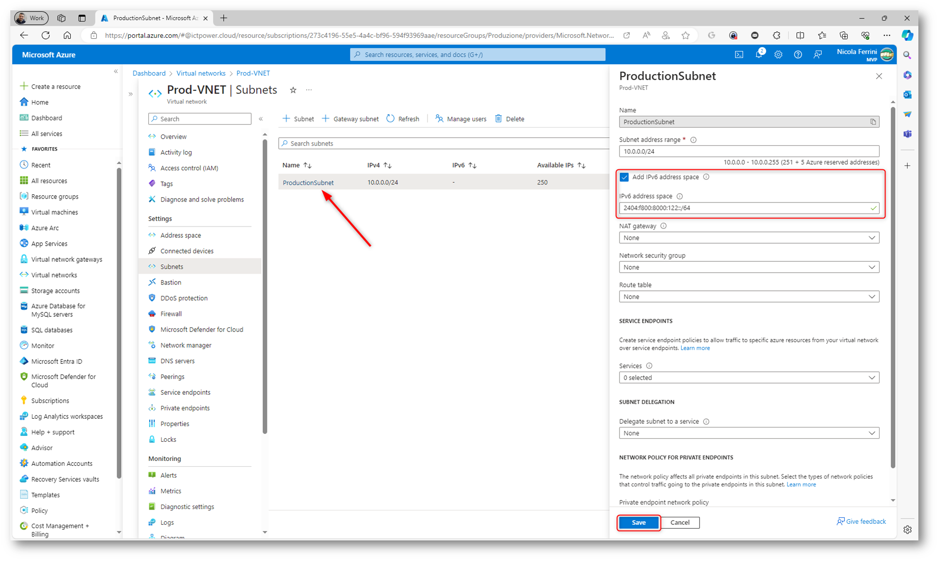
Task: Open Learn more link under Service Endpoints
Action: pyautogui.click(x=695, y=348)
